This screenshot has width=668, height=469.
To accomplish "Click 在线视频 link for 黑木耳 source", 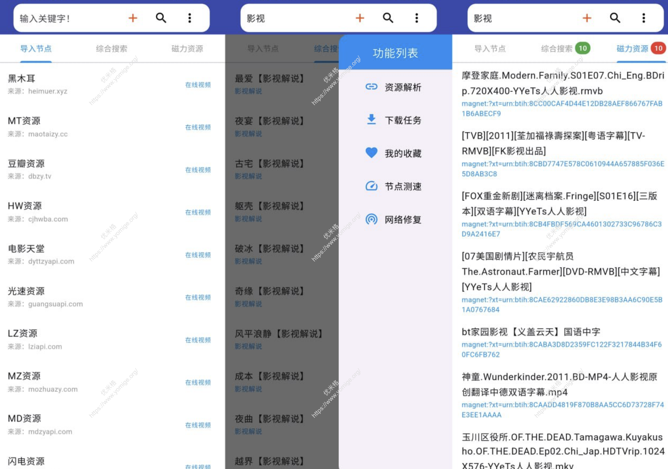I will coord(198,85).
